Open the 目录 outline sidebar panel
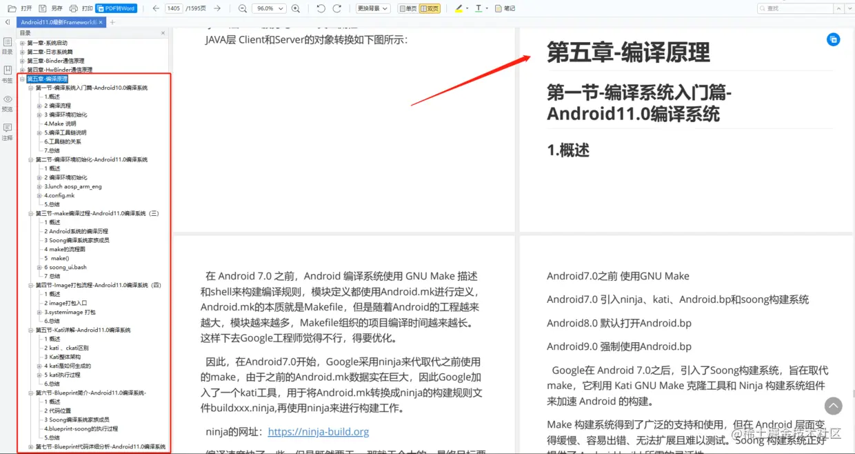855x454 pixels. pos(7,46)
